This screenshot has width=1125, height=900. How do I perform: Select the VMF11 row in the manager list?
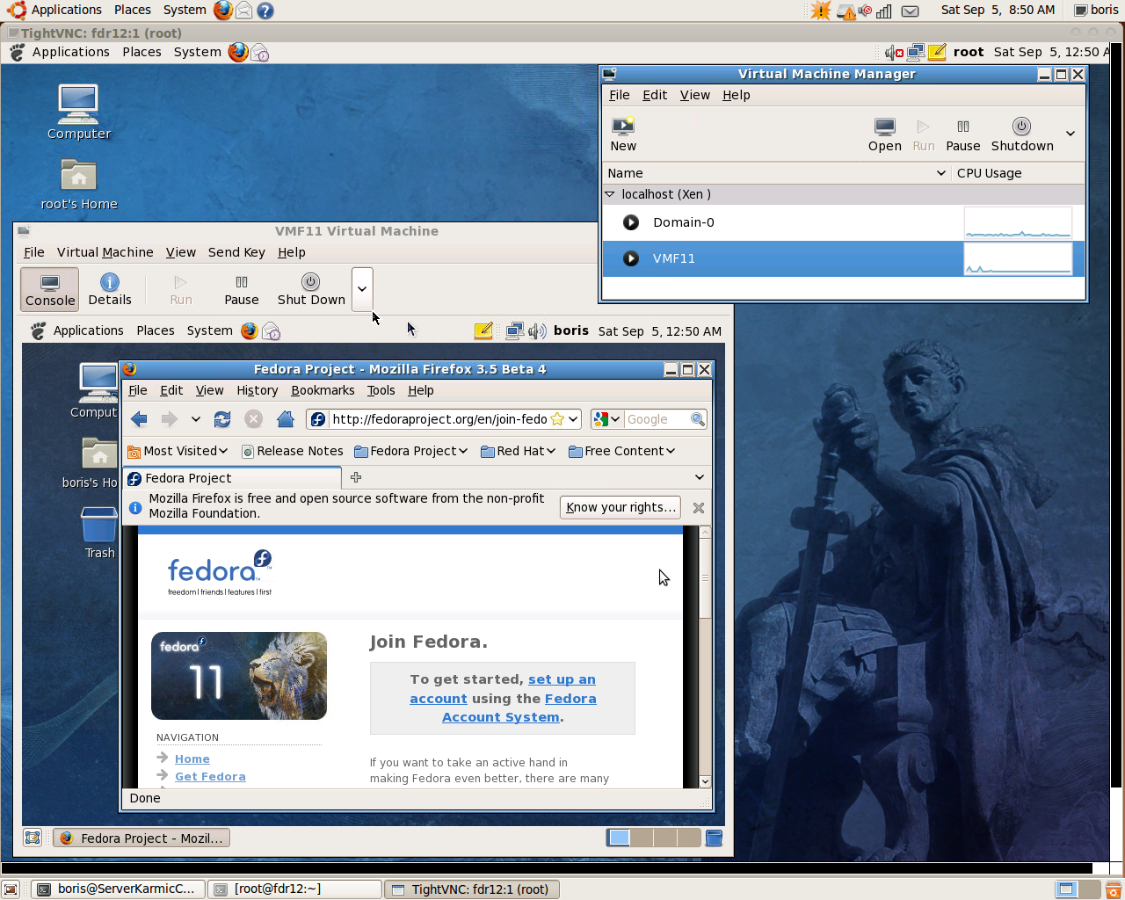(x=844, y=258)
